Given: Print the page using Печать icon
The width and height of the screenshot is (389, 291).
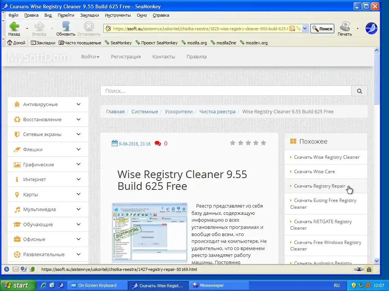Looking at the screenshot, I should point(345,26).
